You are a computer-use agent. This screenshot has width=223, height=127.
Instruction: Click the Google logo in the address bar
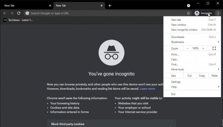(27, 13)
